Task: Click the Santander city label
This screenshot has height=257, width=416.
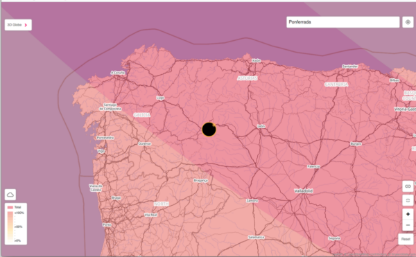Action: (x=350, y=67)
